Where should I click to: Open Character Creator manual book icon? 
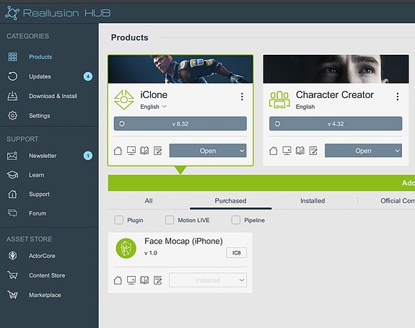coord(300,151)
